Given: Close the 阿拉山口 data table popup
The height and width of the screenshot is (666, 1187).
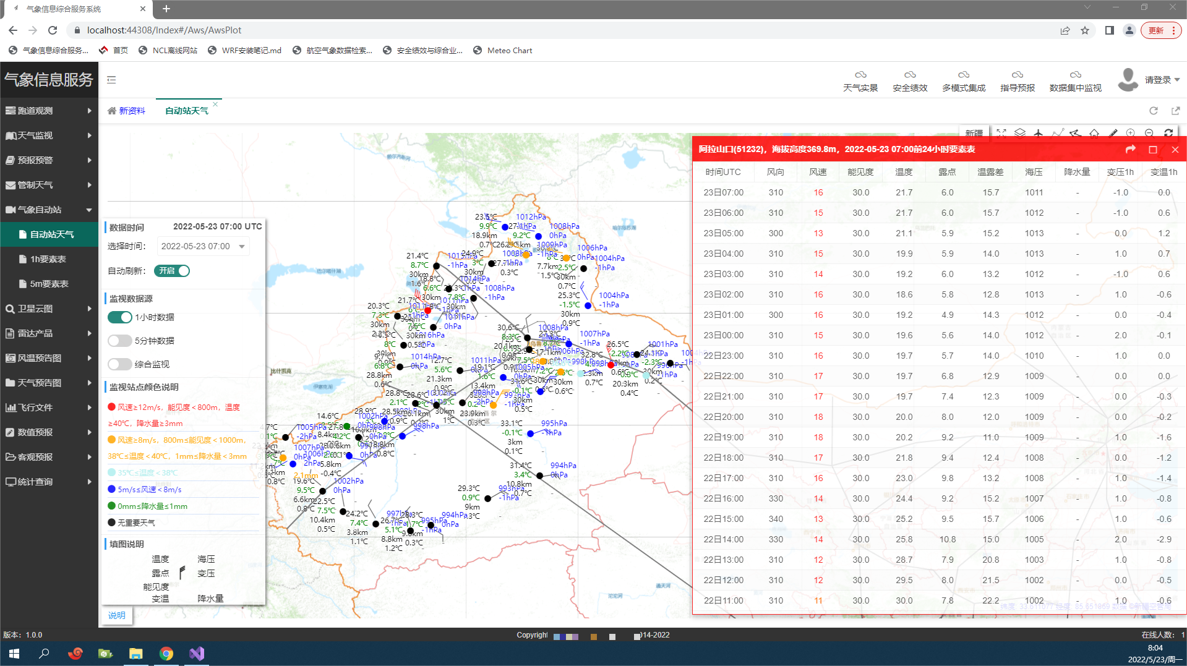Looking at the screenshot, I should point(1175,149).
